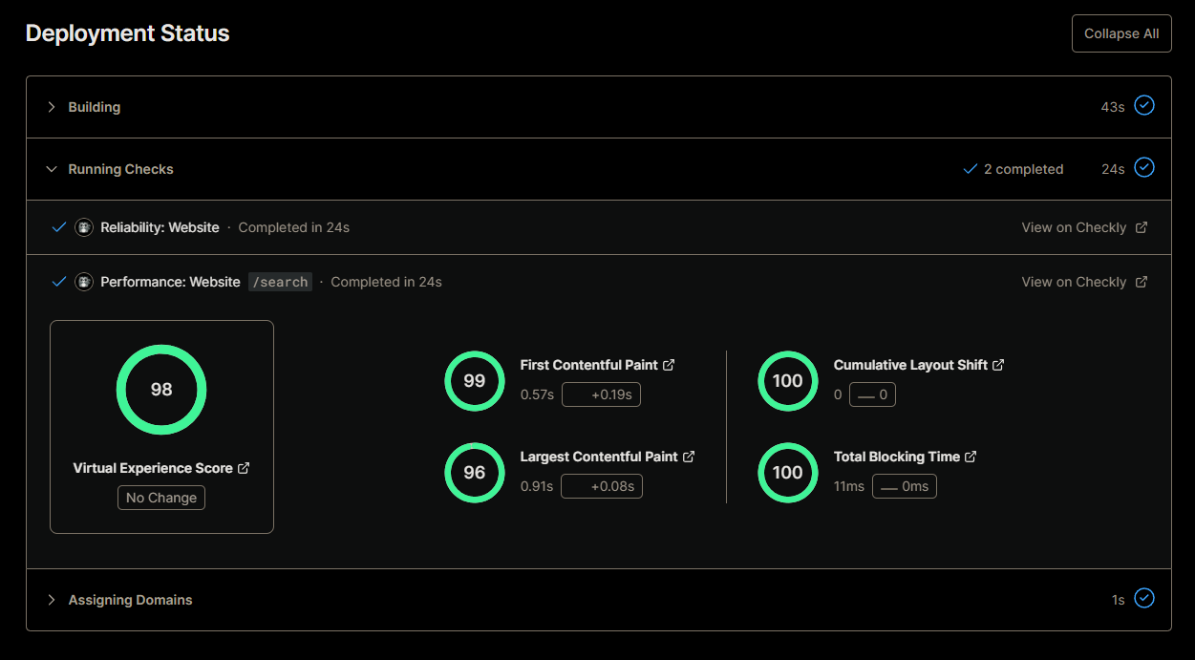This screenshot has width=1195, height=660.
Task: Click the Assigning Domains completed checkmark icon
Action: (x=1144, y=598)
